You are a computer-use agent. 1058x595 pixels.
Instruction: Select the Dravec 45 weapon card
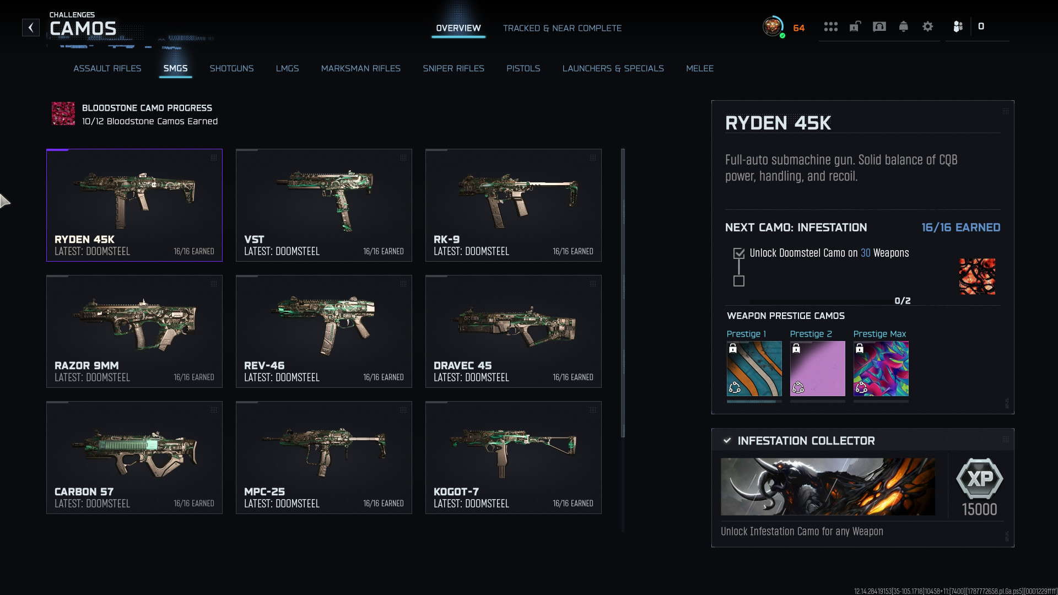(x=514, y=331)
